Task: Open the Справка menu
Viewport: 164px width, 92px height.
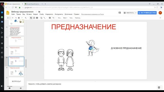Action: tap(76, 14)
